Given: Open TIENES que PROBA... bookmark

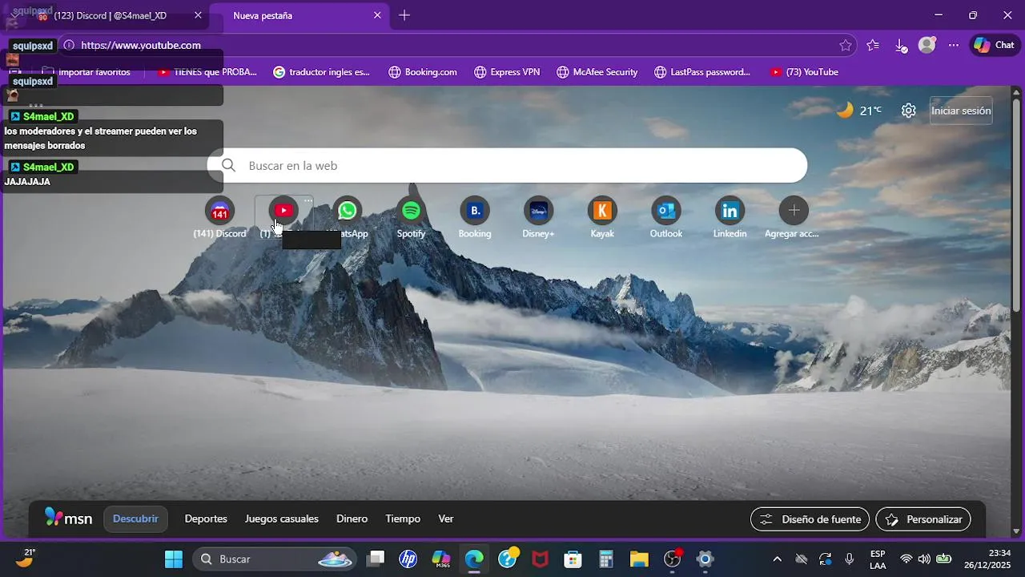Looking at the screenshot, I should (x=207, y=72).
